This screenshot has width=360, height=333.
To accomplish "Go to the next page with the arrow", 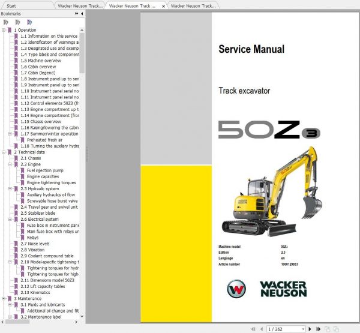I will pyautogui.click(x=310, y=329).
